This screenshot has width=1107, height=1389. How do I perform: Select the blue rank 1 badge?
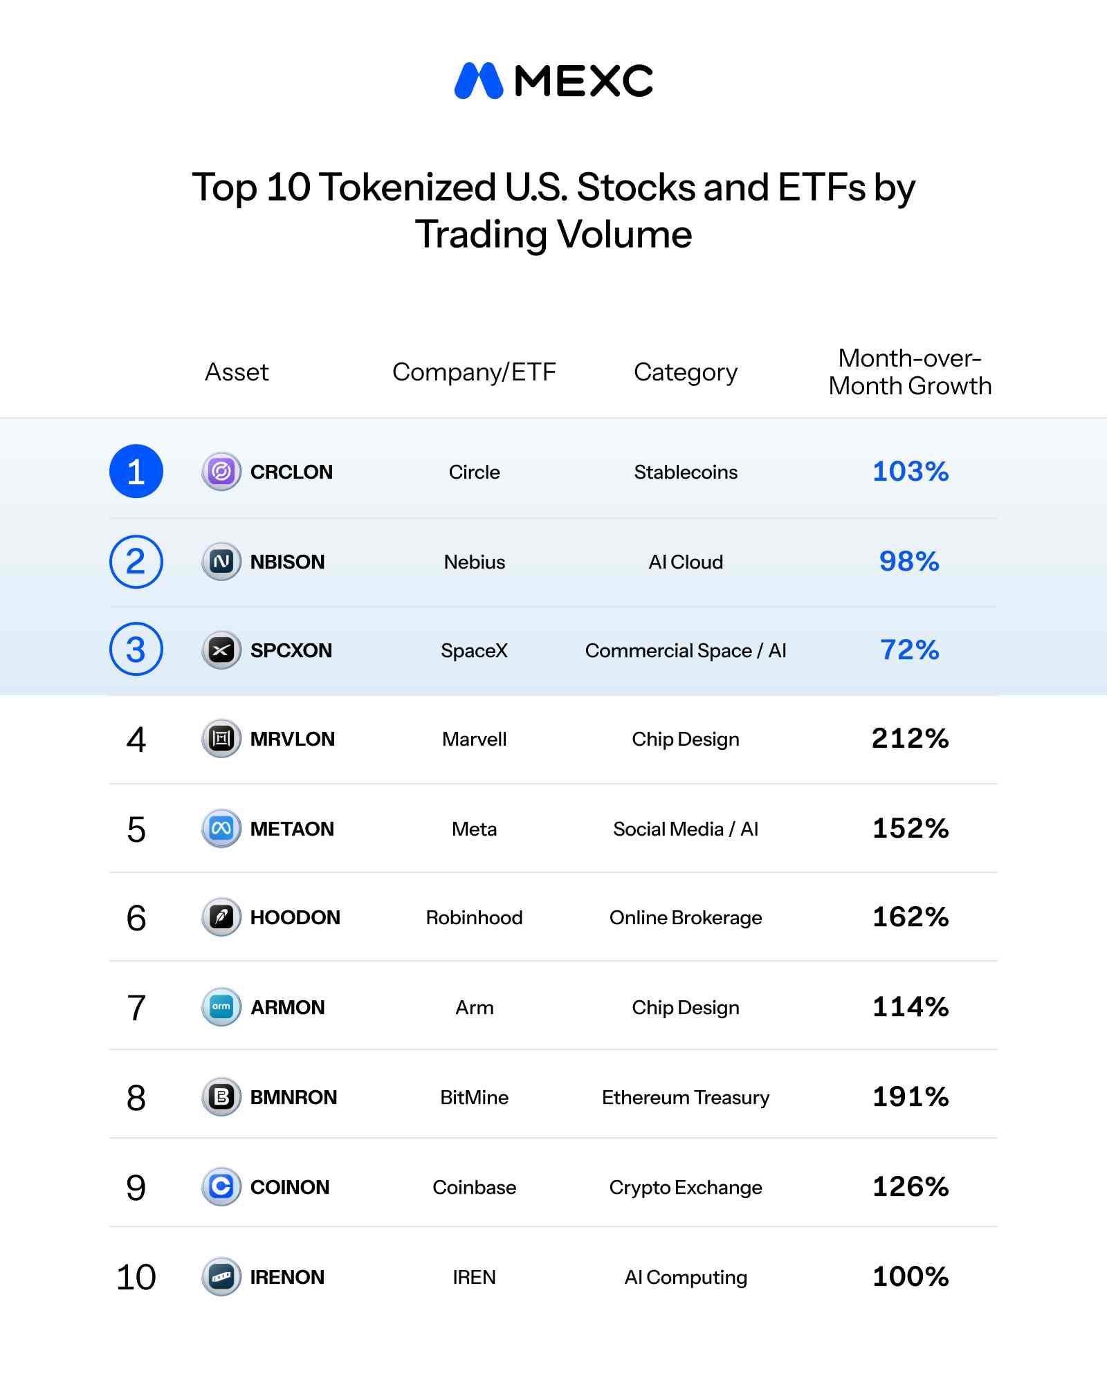[136, 472]
